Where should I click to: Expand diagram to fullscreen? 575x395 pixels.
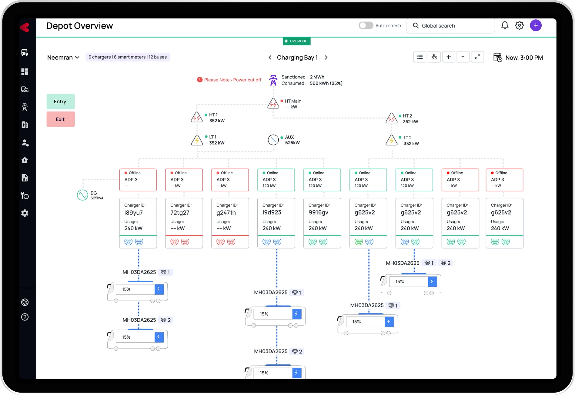pyautogui.click(x=477, y=57)
